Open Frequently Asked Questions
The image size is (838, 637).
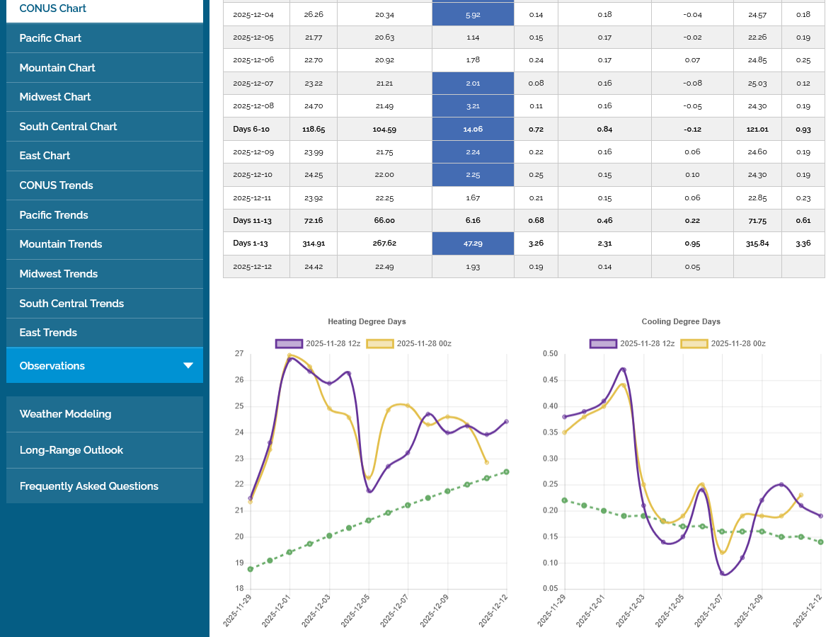click(88, 486)
